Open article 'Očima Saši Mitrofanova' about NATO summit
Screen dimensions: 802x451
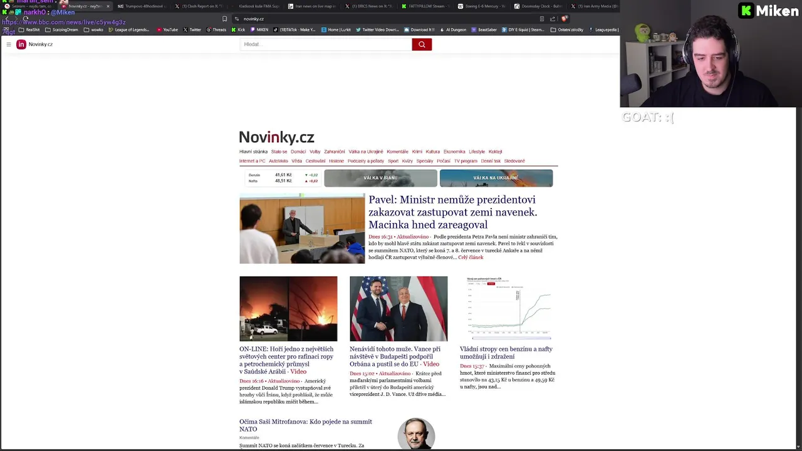point(306,425)
